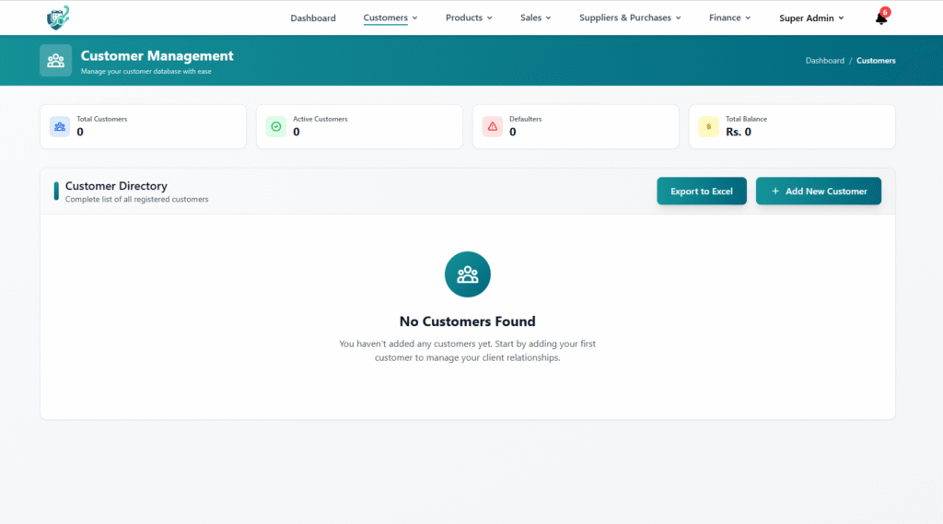The height and width of the screenshot is (524, 943).
Task: Expand Suppliers & Purchases menu
Action: click(630, 17)
